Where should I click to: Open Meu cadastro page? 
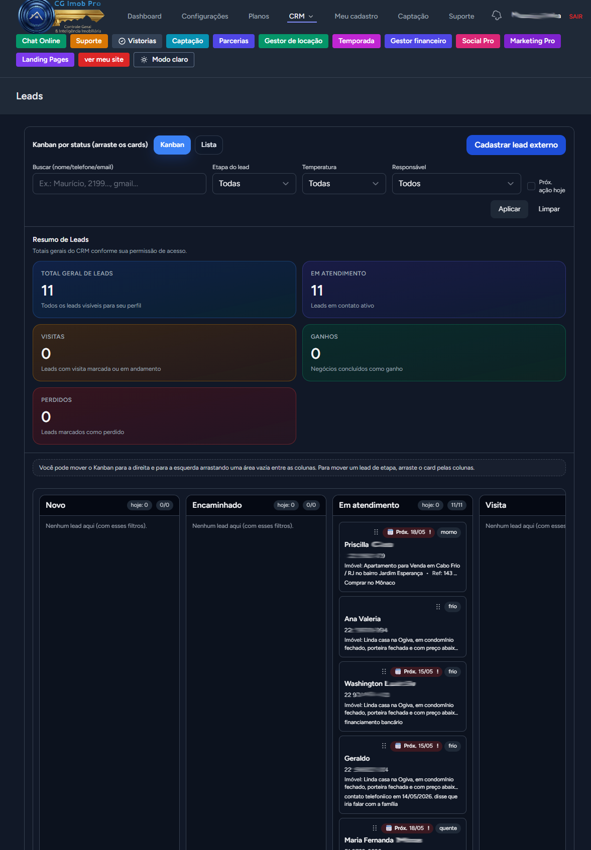coord(356,16)
